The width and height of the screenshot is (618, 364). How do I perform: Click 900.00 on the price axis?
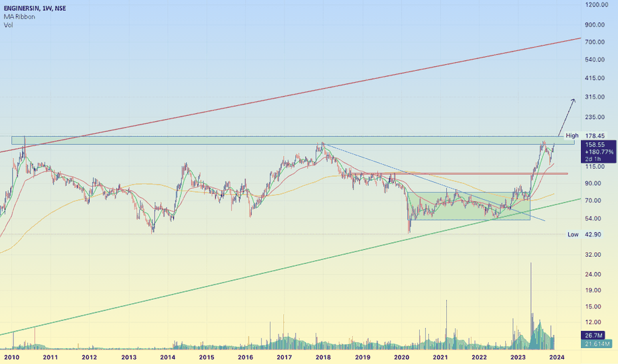click(595, 24)
